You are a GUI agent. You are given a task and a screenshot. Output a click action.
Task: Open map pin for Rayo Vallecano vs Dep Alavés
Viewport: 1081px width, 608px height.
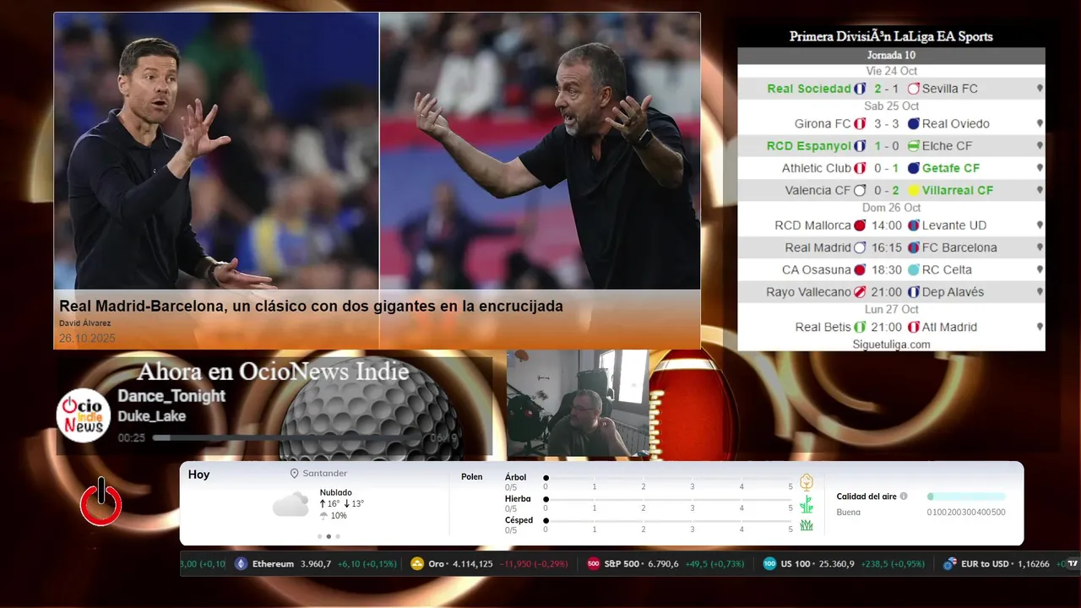(1040, 292)
